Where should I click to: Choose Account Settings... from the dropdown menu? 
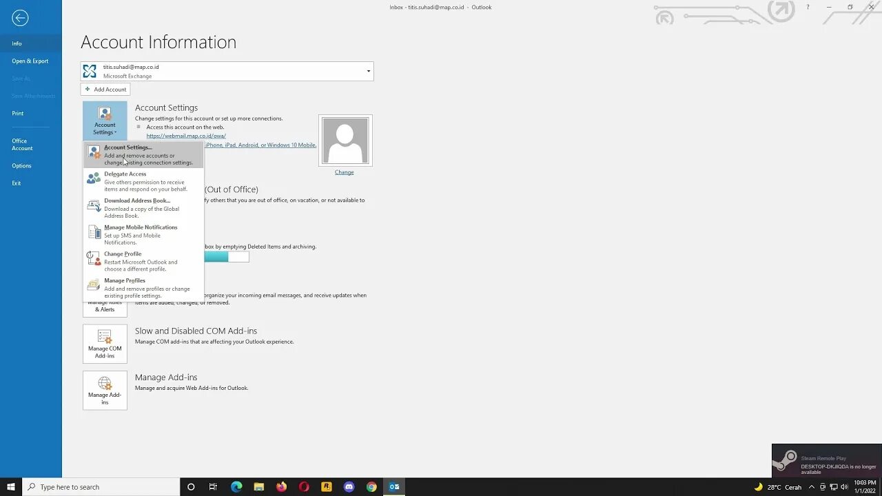[x=144, y=155]
